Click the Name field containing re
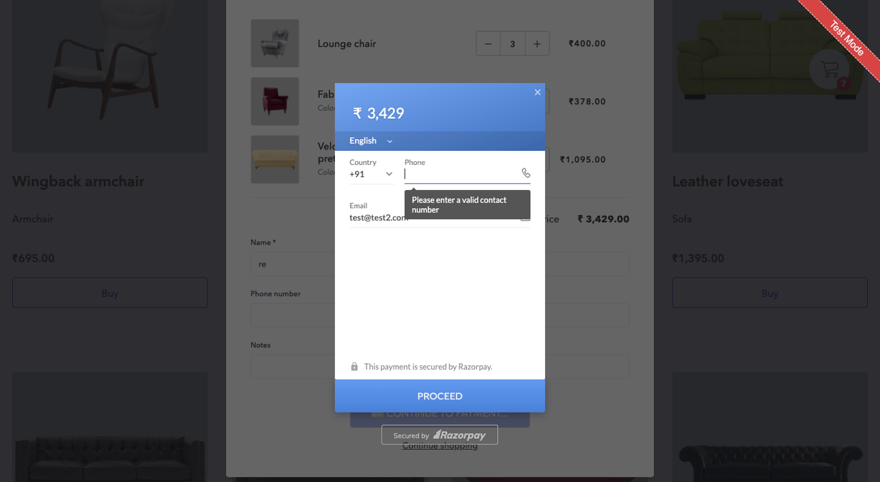The image size is (880, 482). click(293, 264)
